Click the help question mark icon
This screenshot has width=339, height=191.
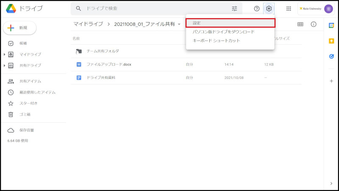click(x=256, y=8)
